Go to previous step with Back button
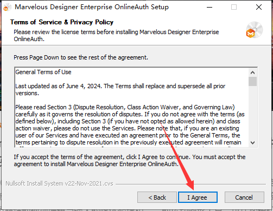Viewport: 273px width, 211px height. 157,197
